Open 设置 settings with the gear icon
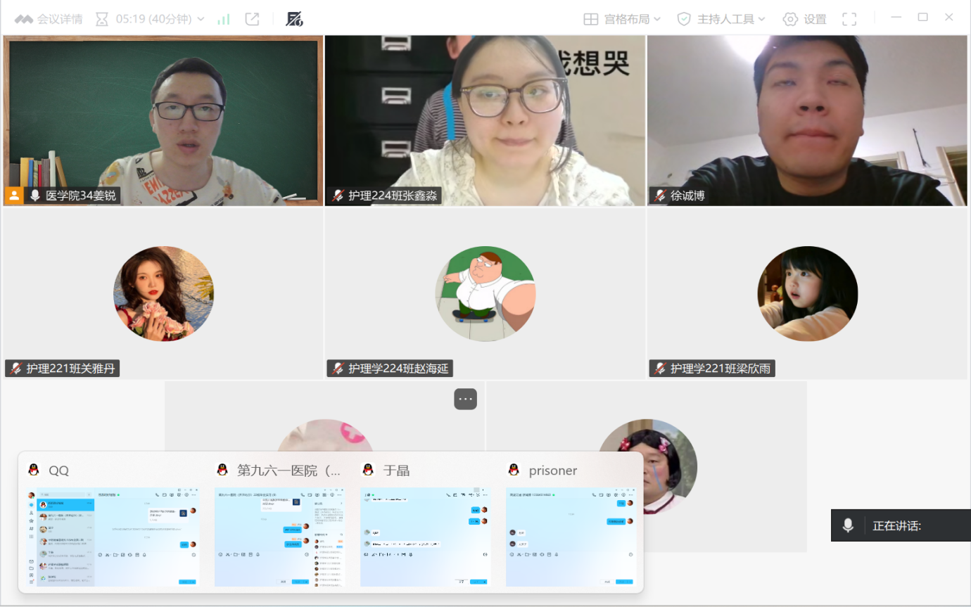 (x=804, y=19)
